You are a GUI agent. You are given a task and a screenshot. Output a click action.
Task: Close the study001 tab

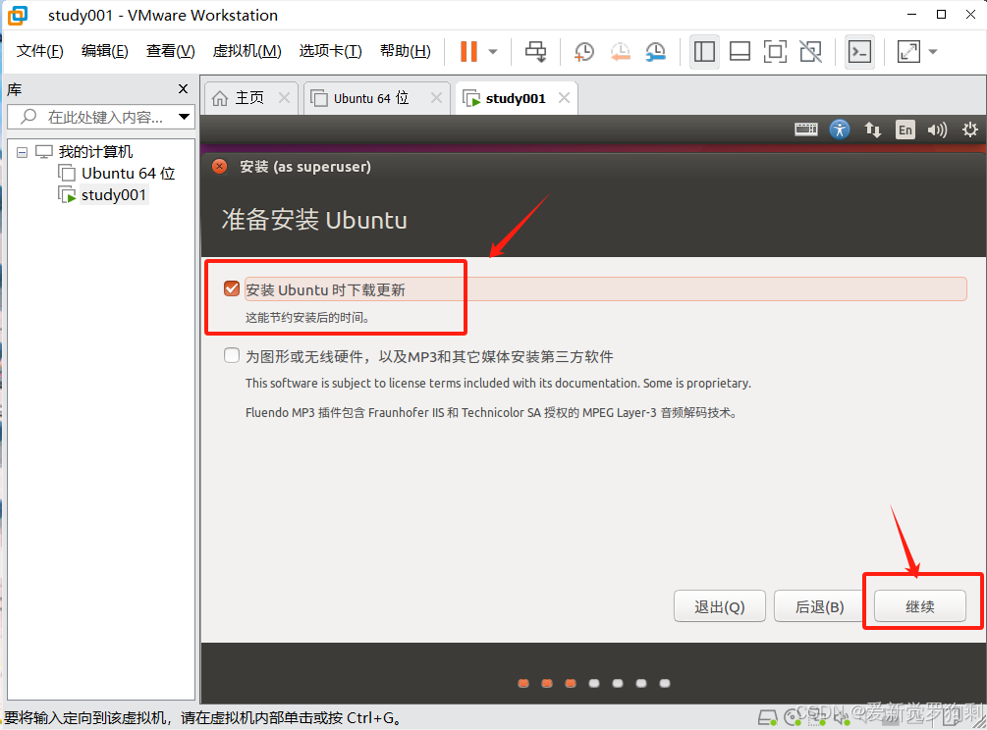[564, 98]
